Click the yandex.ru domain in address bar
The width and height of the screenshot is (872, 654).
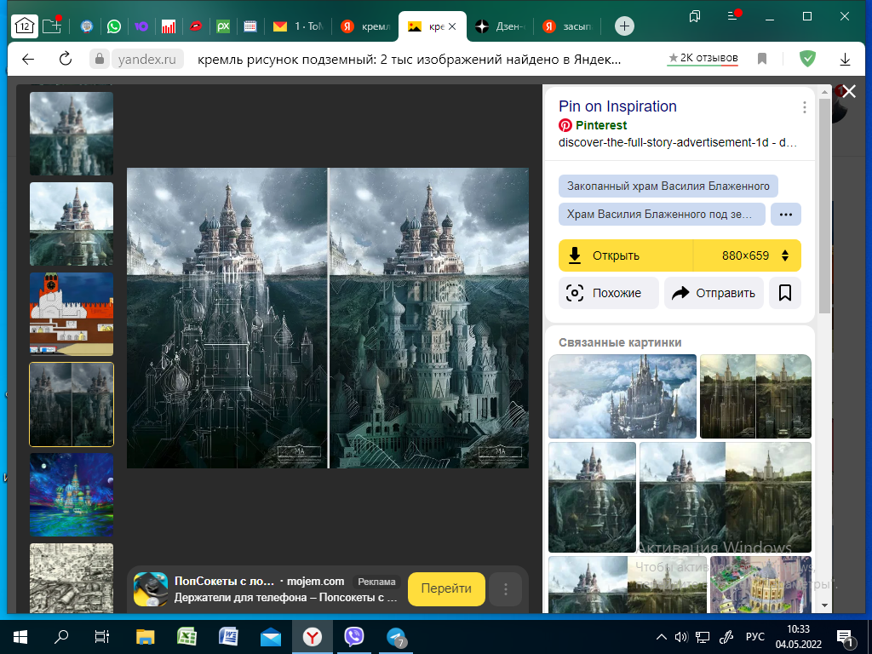coord(146,59)
